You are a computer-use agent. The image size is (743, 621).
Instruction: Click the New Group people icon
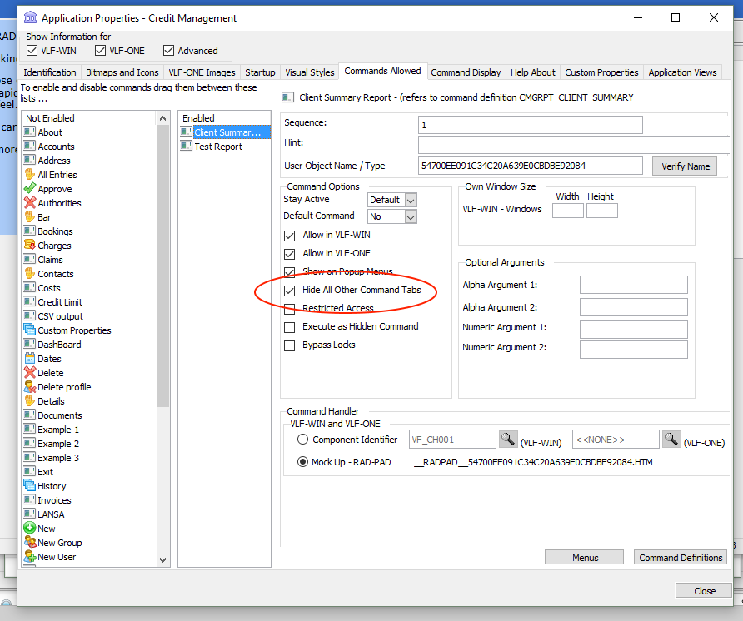[30, 543]
